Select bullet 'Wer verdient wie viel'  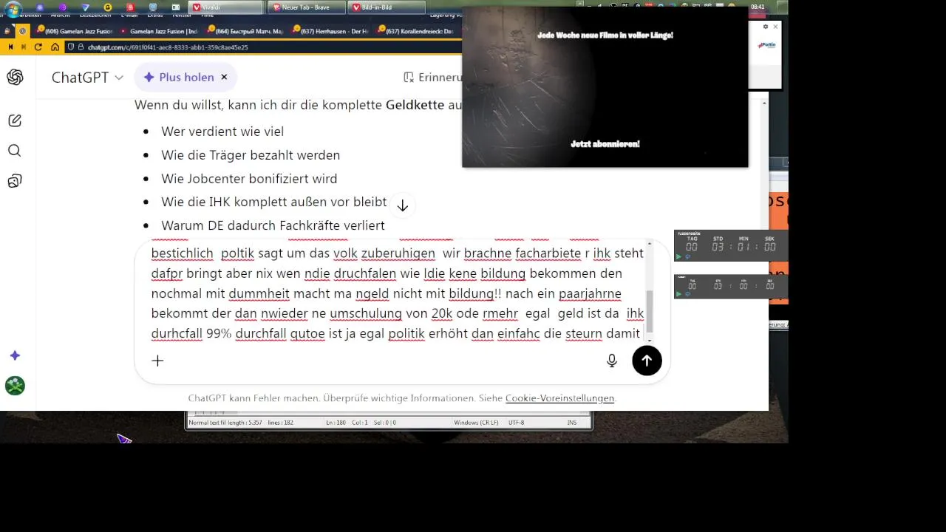(x=222, y=132)
